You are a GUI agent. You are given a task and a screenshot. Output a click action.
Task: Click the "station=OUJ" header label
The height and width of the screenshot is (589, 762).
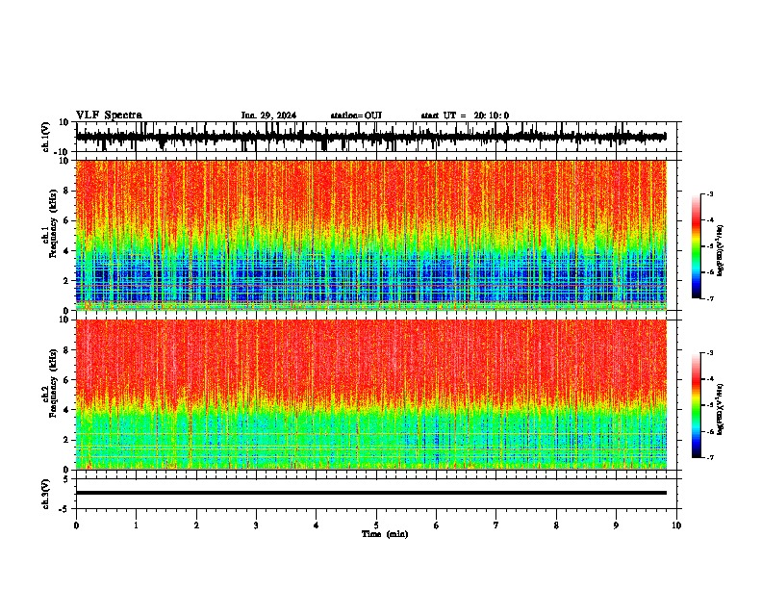tap(356, 115)
